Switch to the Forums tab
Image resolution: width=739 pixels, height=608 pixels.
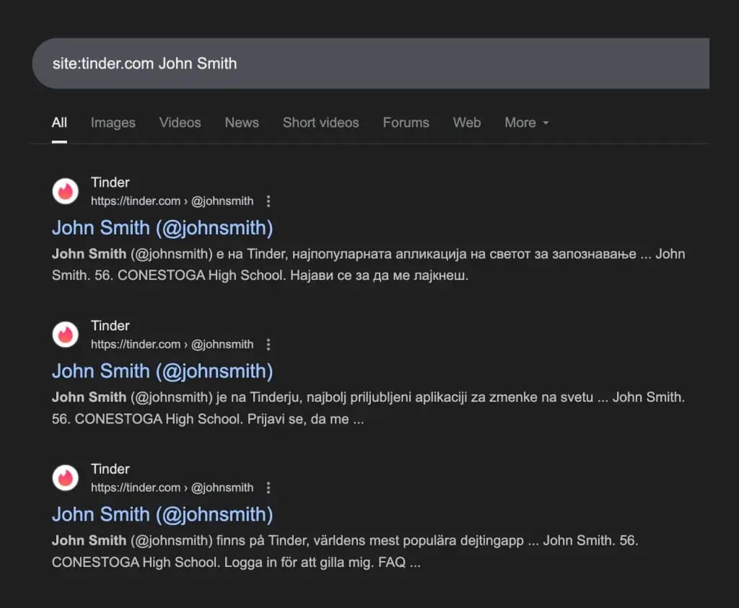[x=406, y=123]
